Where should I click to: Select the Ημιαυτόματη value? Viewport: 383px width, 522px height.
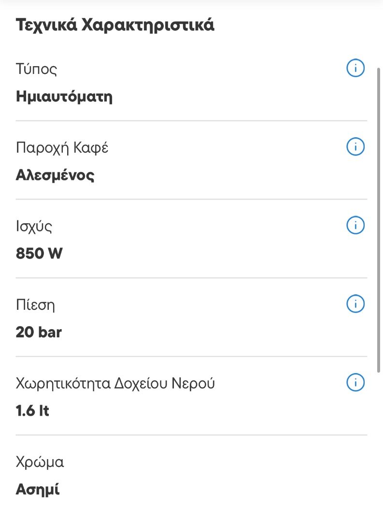64,97
